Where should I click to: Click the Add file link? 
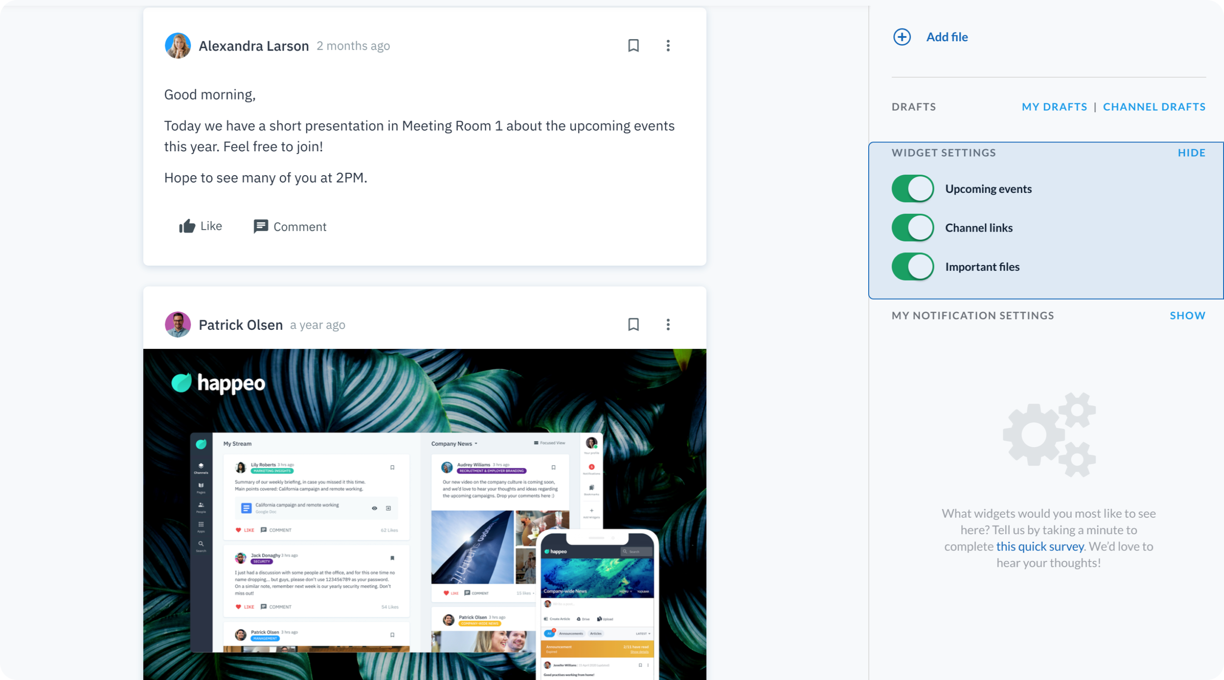point(947,37)
